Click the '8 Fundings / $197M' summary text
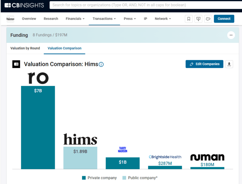This screenshot has width=242, height=184. (50, 35)
